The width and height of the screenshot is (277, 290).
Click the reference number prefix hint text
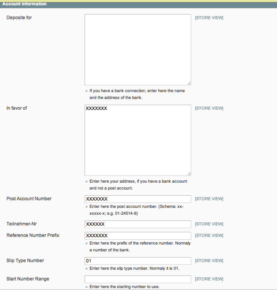click(x=140, y=246)
